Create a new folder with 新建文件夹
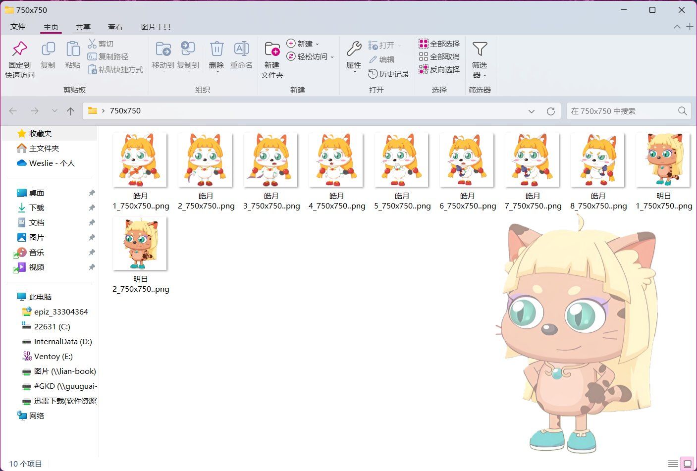The image size is (697, 471). coord(272,60)
